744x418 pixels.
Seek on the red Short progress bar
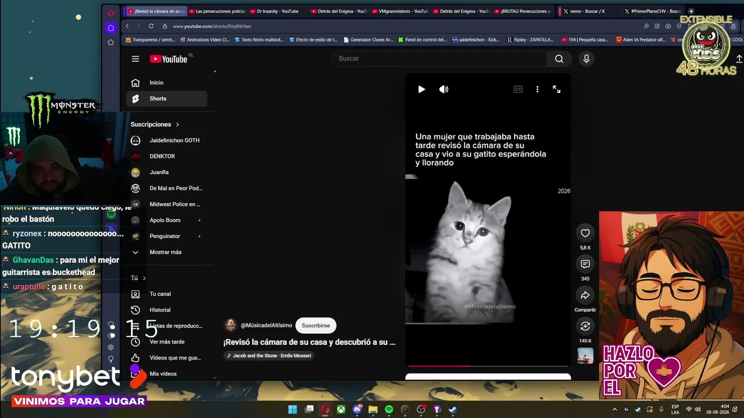coord(488,366)
